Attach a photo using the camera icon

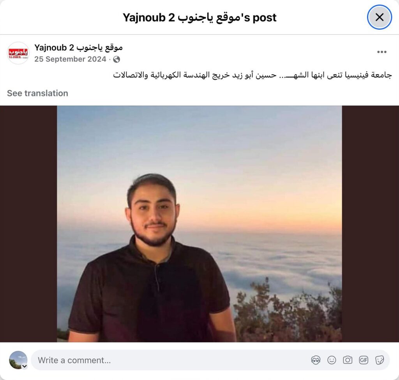348,360
